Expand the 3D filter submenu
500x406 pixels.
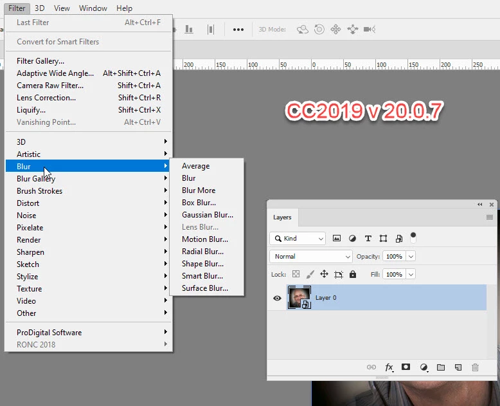88,142
